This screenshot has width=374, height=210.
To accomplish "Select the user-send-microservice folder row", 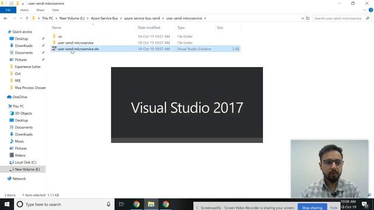I will 146,43.
